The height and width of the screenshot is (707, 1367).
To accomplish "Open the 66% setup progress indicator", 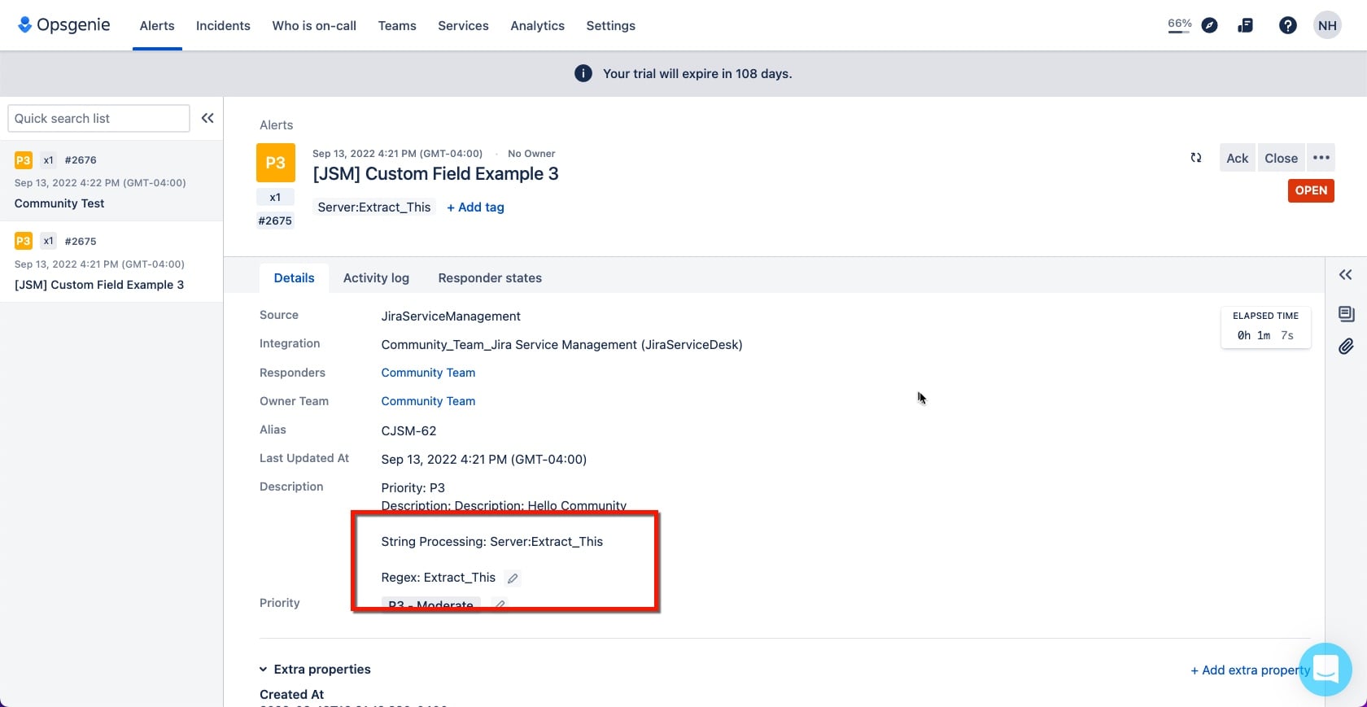I will point(1179,25).
